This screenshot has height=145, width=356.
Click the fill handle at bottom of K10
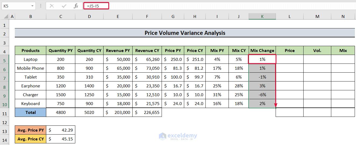276,108
